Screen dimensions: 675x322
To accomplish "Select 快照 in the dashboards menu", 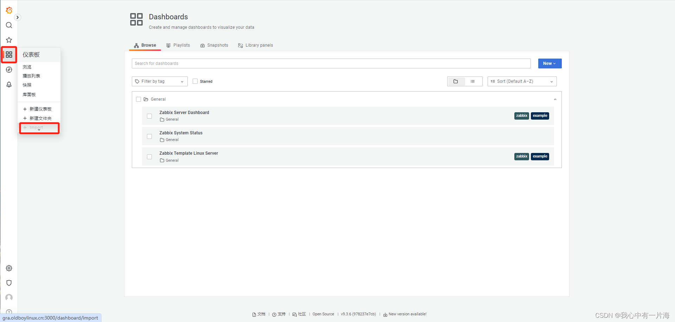I will click(27, 85).
